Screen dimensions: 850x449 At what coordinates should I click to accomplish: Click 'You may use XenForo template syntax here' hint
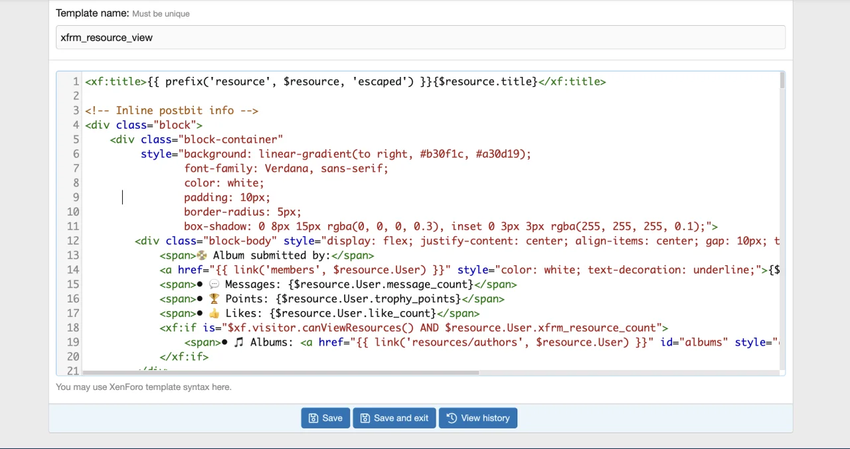(143, 387)
